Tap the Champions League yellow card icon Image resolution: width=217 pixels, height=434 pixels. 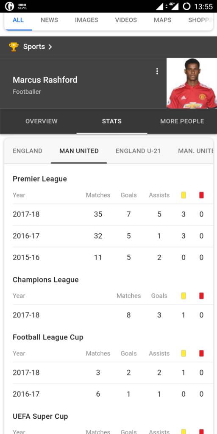(x=184, y=296)
